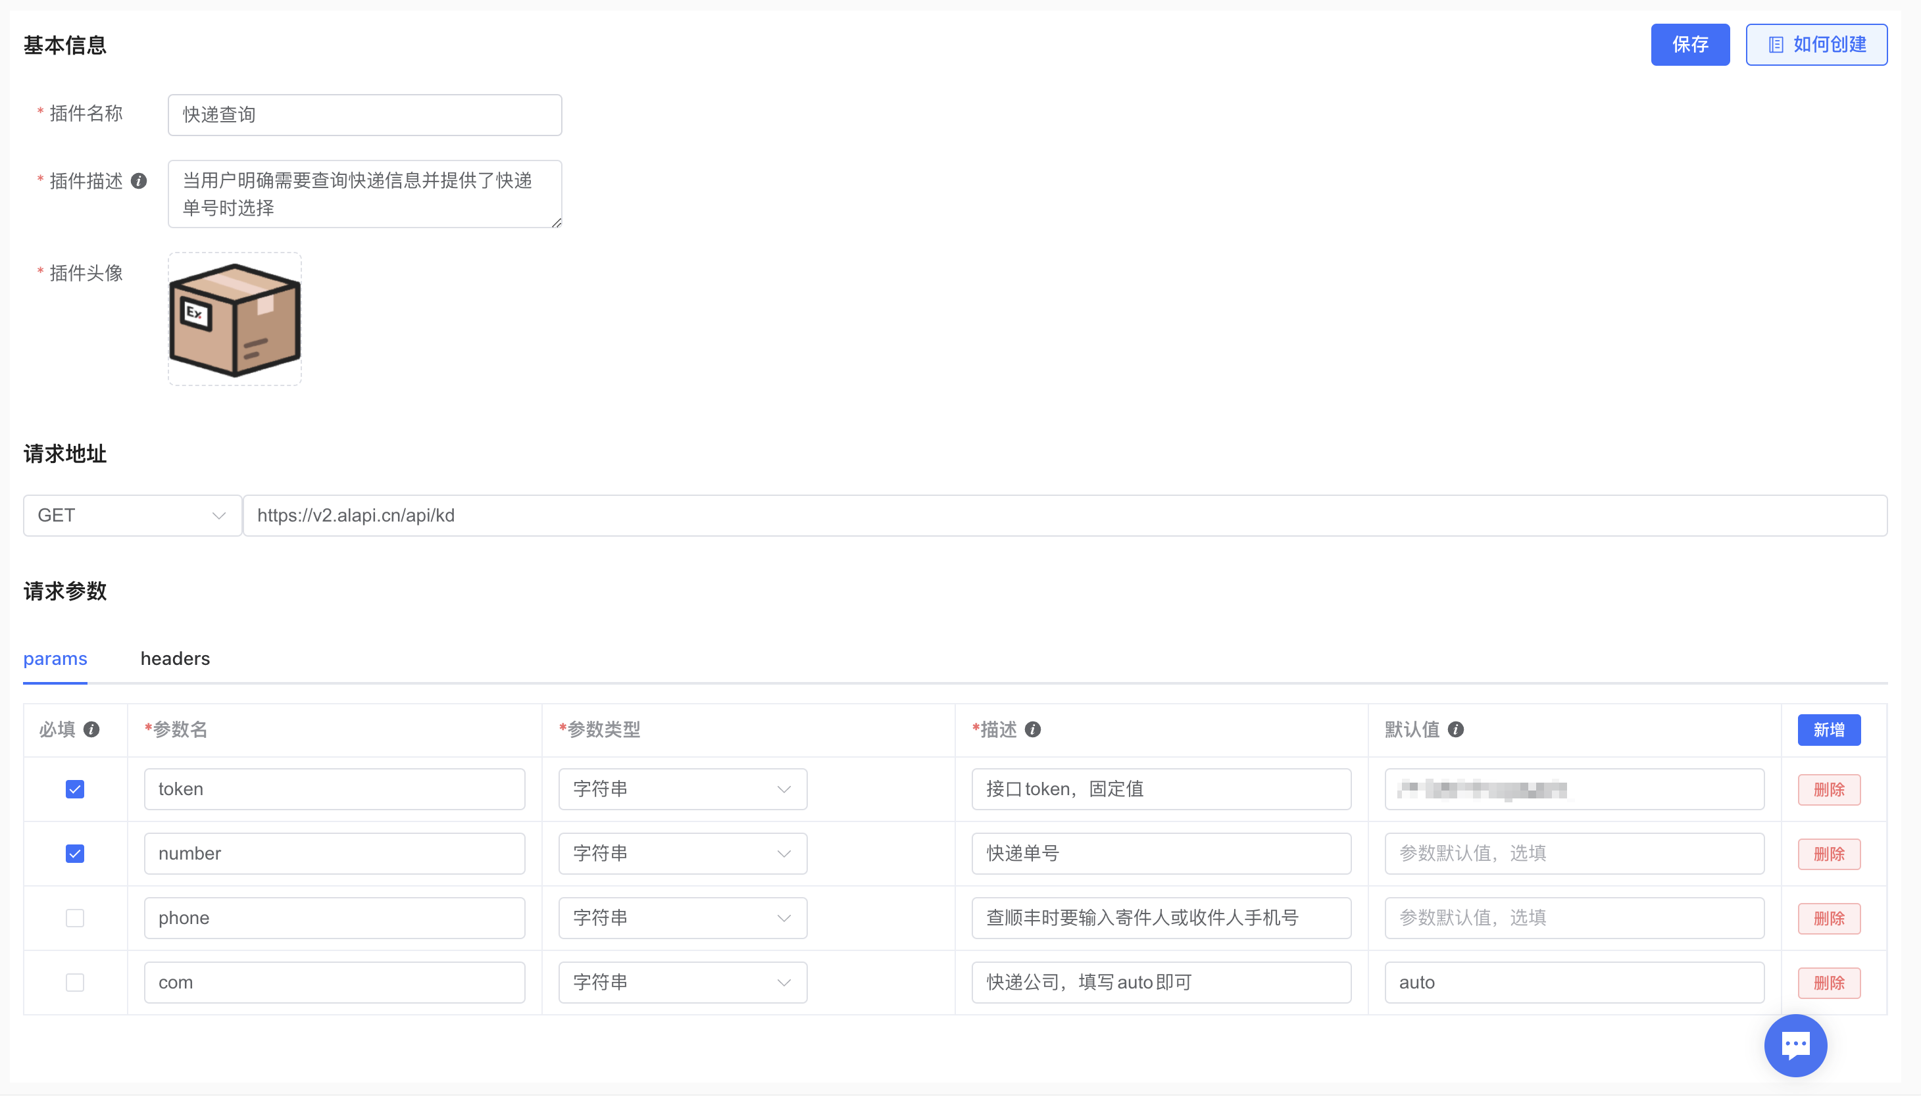
Task: Expand parameter type dropdown for token
Action: click(x=682, y=789)
